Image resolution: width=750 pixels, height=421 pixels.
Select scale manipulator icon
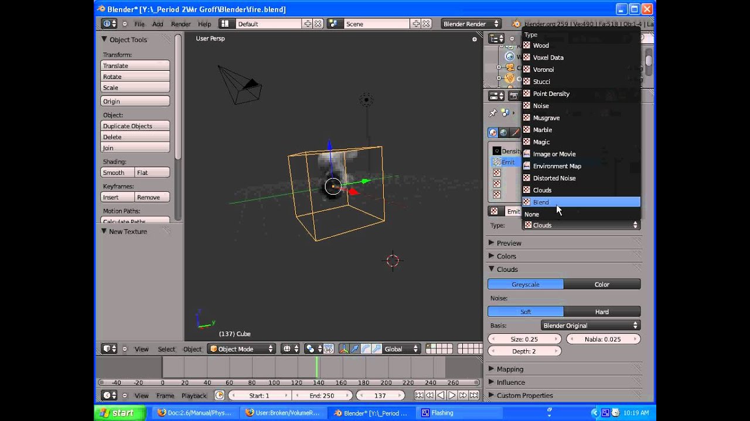tap(376, 349)
